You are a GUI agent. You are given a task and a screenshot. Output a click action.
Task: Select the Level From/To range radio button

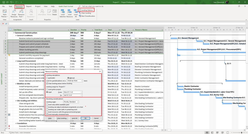coord(47,92)
